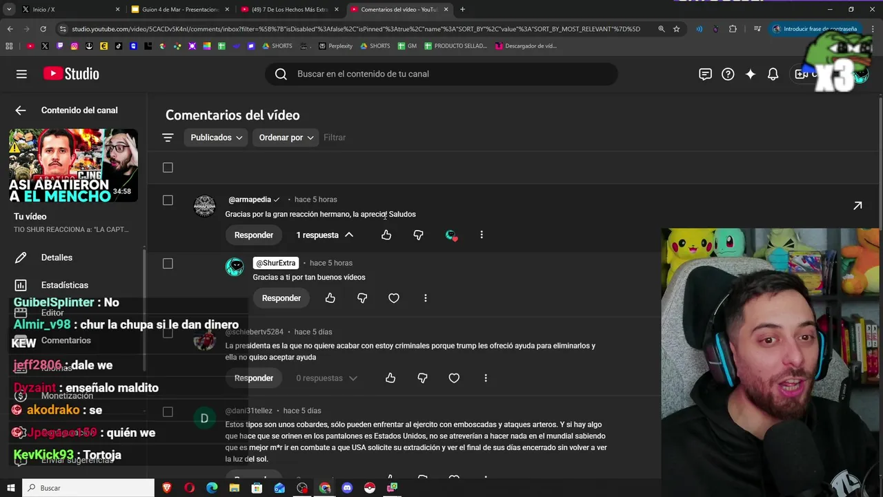Image resolution: width=883 pixels, height=497 pixels.
Task: Click the YouTube Studio logo
Action: click(71, 74)
